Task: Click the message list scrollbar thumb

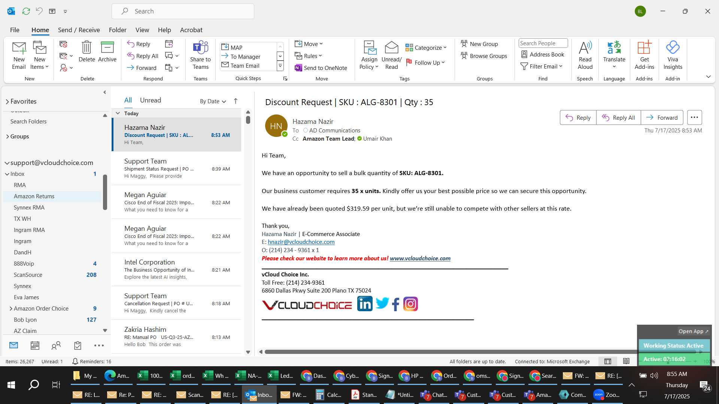Action: (x=248, y=120)
